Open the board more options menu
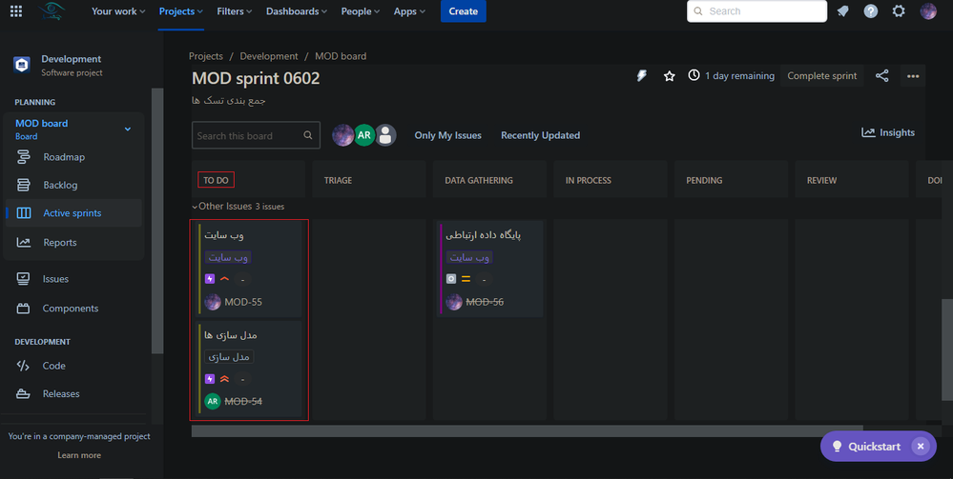Screen dimensions: 953x479 pos(913,76)
